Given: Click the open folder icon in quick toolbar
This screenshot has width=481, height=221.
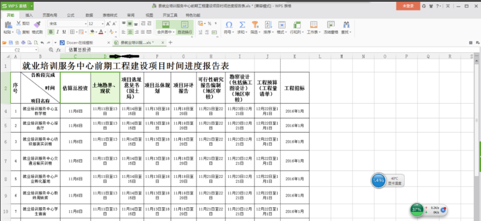Looking at the screenshot, I should coord(4,43).
